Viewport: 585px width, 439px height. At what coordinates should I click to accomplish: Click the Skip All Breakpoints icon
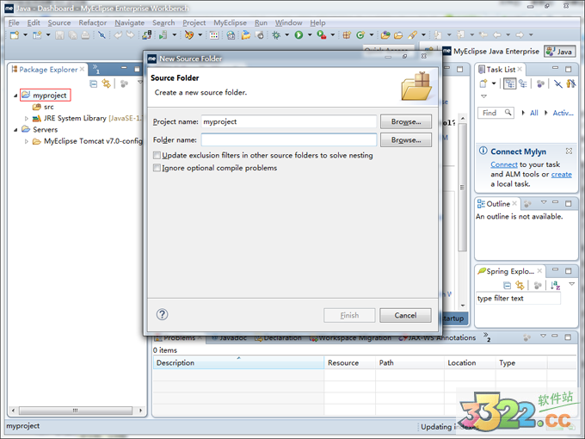coord(102,35)
